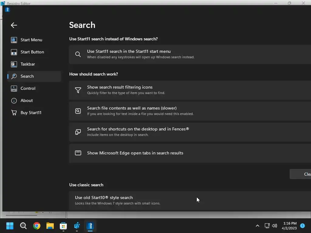Click the About info circle icon
This screenshot has height=233, width=311.
coord(14,101)
